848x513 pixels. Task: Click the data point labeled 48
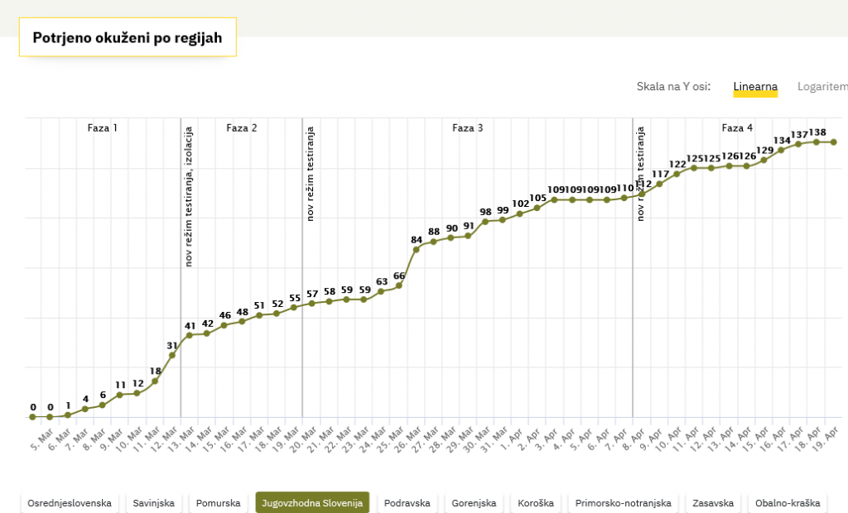click(242, 321)
